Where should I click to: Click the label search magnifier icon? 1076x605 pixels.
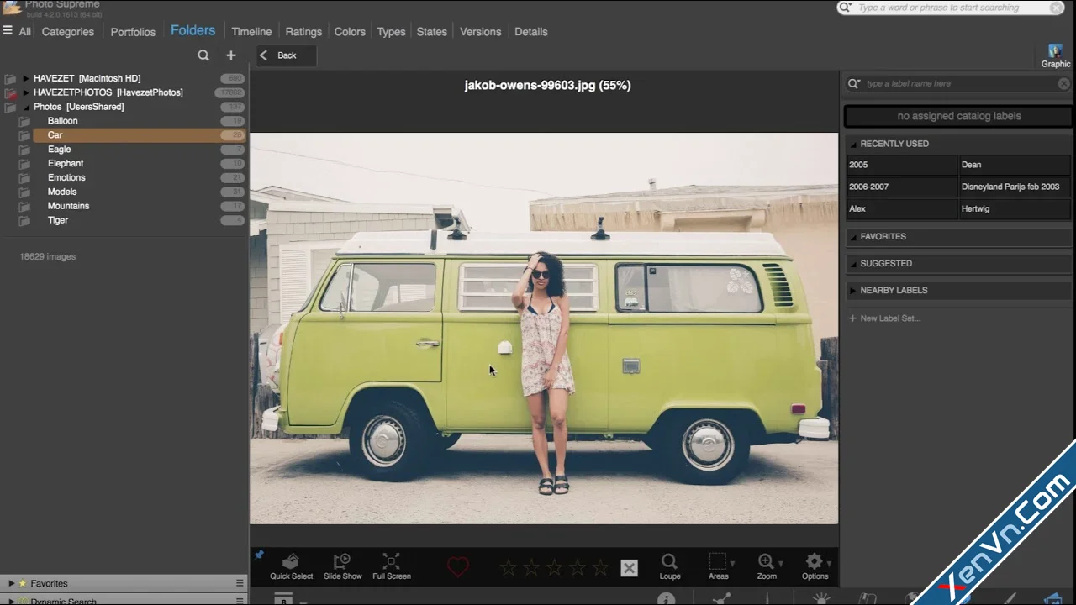click(x=854, y=84)
